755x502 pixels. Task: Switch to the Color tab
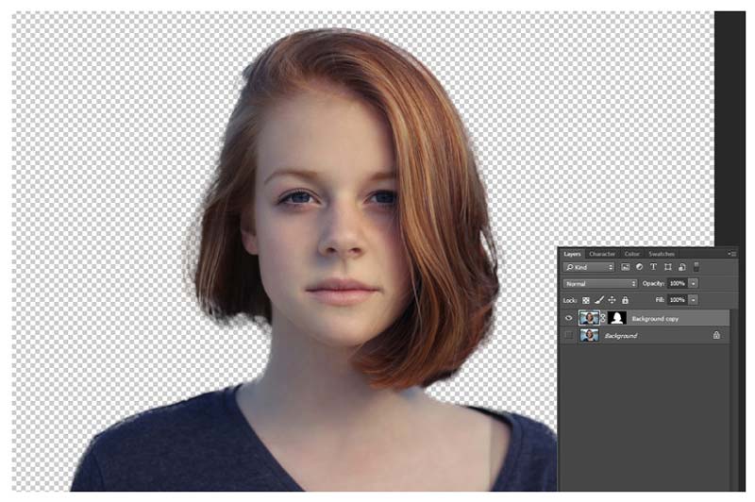tap(631, 254)
